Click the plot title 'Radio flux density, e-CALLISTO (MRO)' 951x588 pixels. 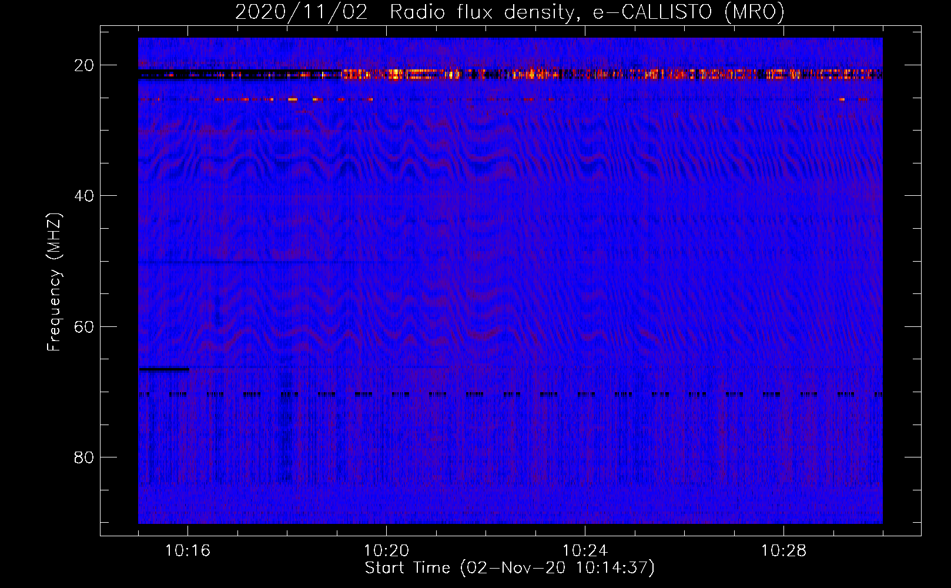(x=587, y=12)
